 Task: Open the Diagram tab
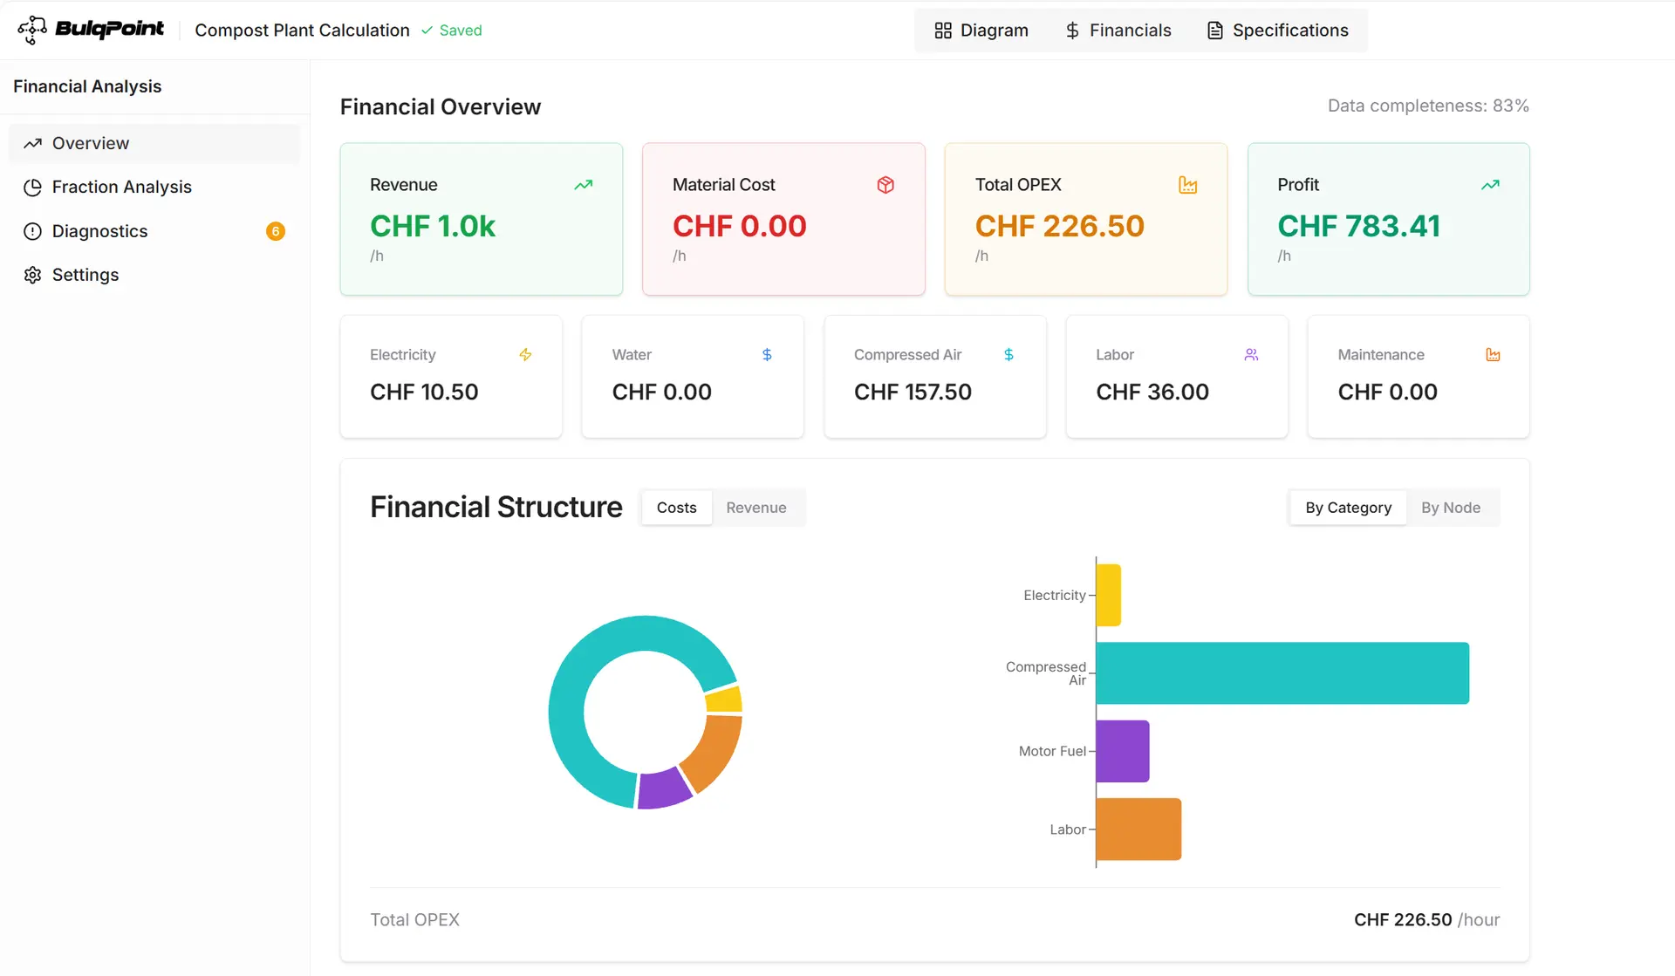point(981,31)
